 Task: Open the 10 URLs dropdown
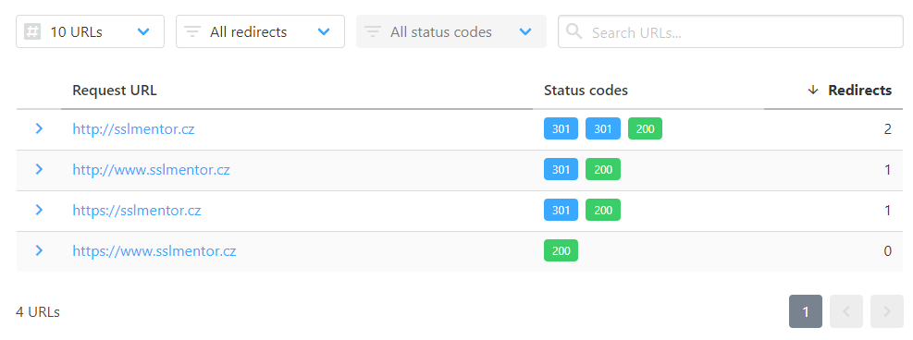(91, 31)
